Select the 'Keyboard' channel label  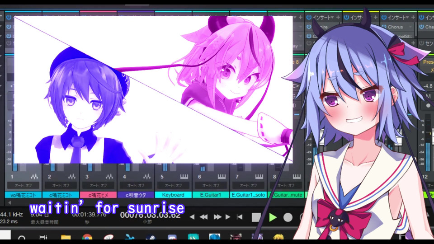point(173,195)
